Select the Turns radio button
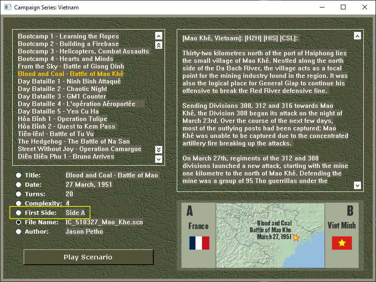Image resolution: width=376 pixels, height=282 pixels. point(18,194)
